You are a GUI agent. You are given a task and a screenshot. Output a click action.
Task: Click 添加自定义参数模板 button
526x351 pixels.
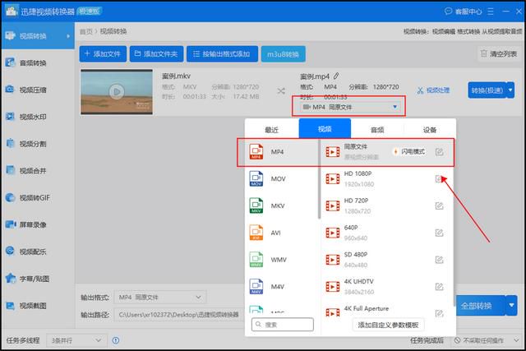tap(388, 325)
